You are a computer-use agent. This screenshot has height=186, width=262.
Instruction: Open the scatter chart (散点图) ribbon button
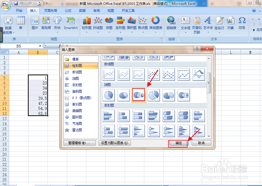[x=143, y=25]
